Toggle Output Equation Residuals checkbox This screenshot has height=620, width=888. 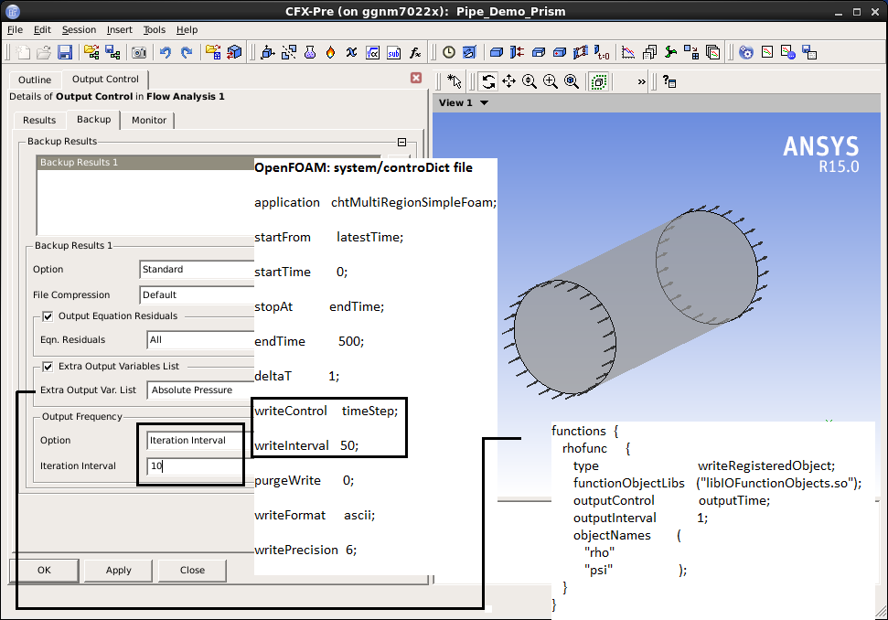(x=48, y=316)
